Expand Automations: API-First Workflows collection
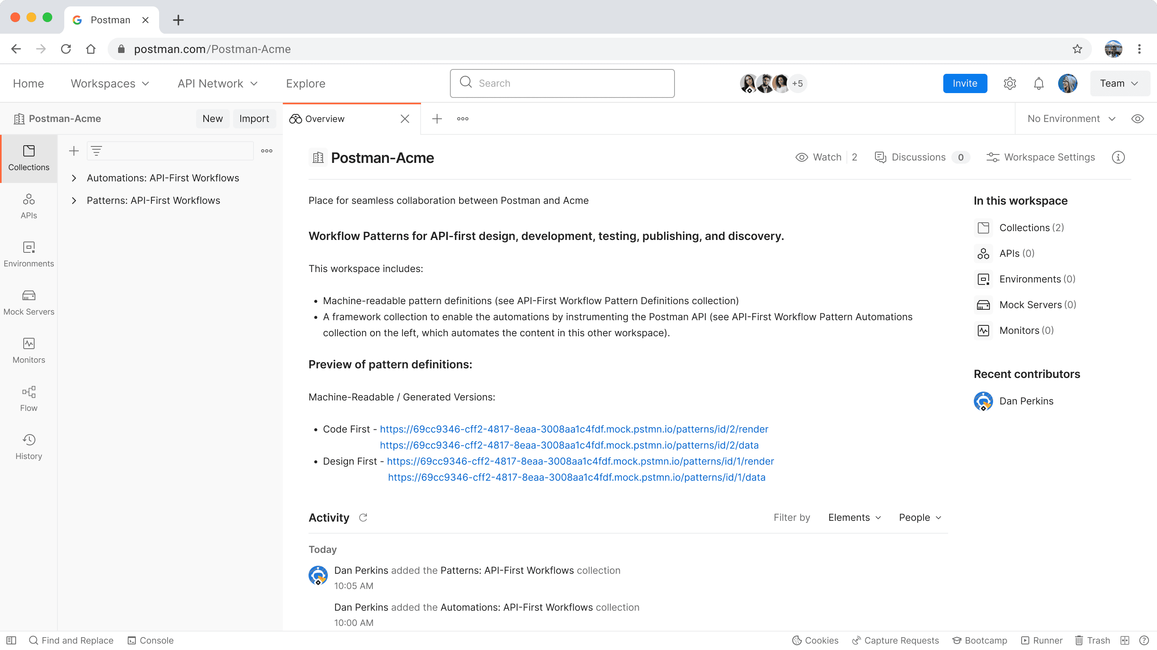Screen dimensions: 1157x650 74,178
